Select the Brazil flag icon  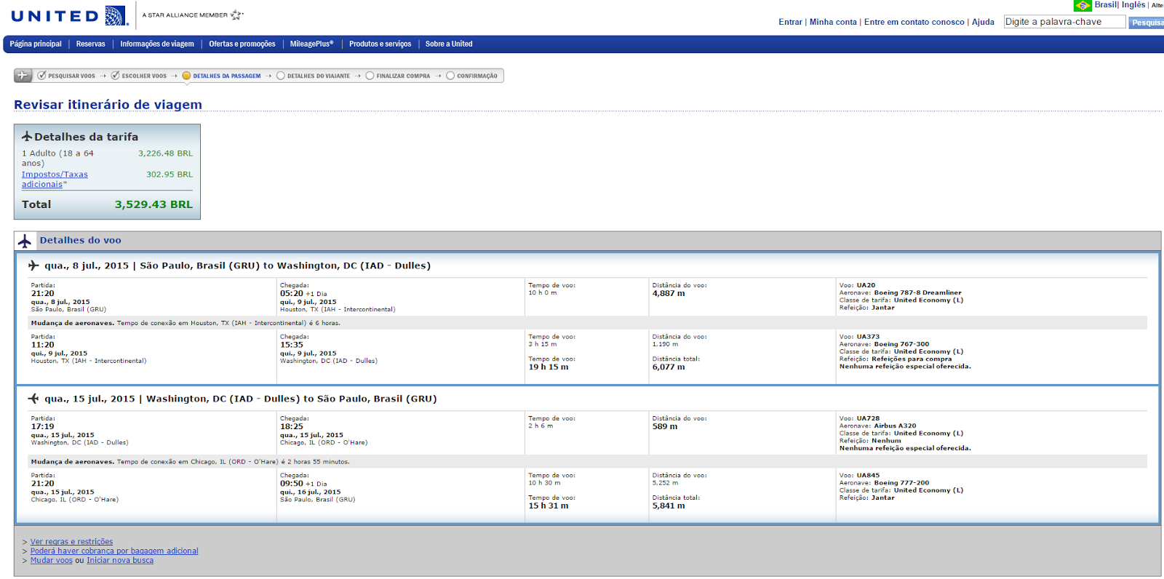click(1083, 5)
